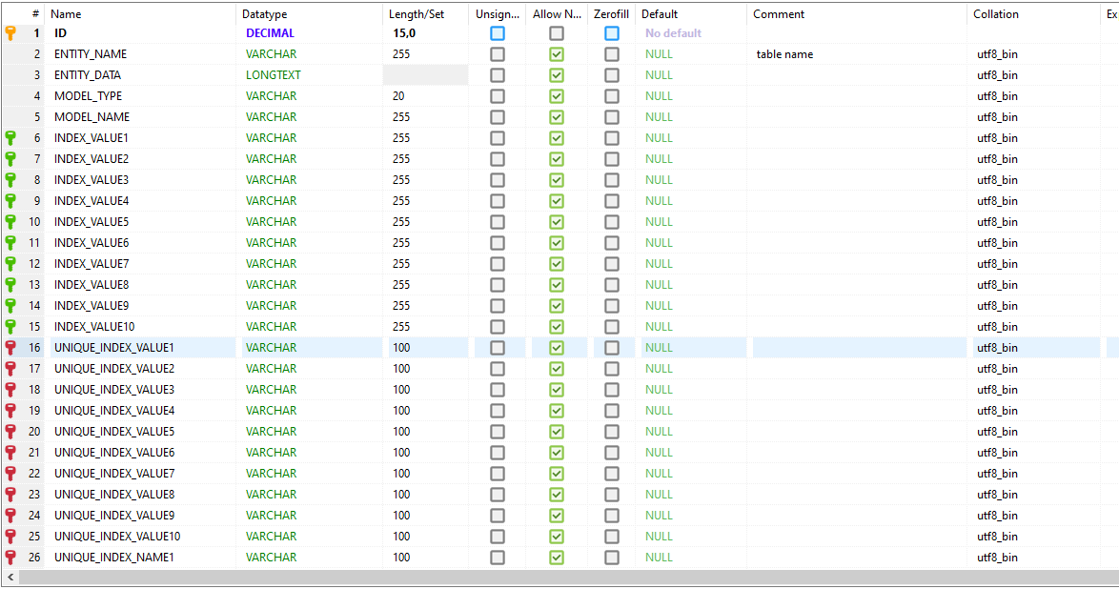Screen dimensions: 1119x589
Task: Toggle Allow NULL checkbox for ID column
Action: pyautogui.click(x=557, y=33)
